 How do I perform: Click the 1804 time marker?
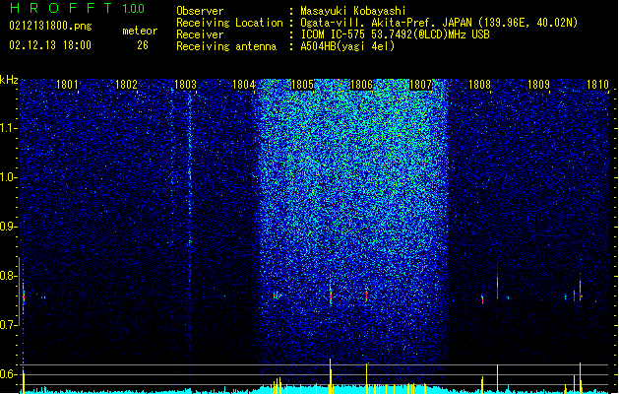pyautogui.click(x=244, y=85)
